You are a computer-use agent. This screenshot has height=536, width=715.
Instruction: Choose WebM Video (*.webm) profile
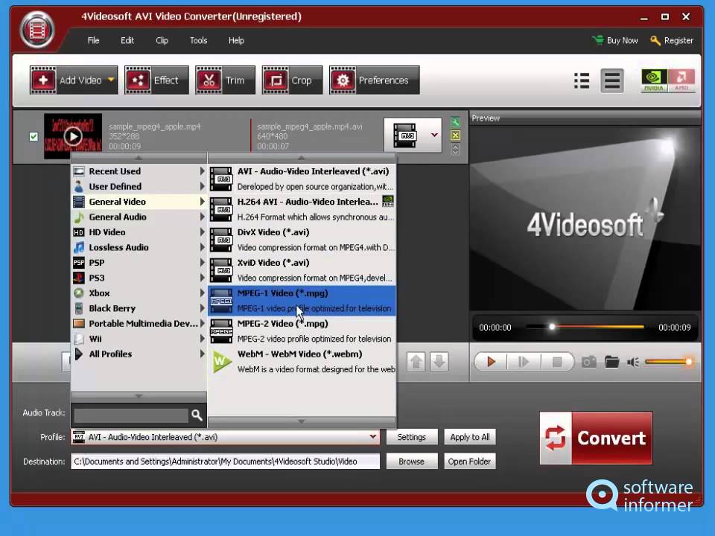click(302, 362)
